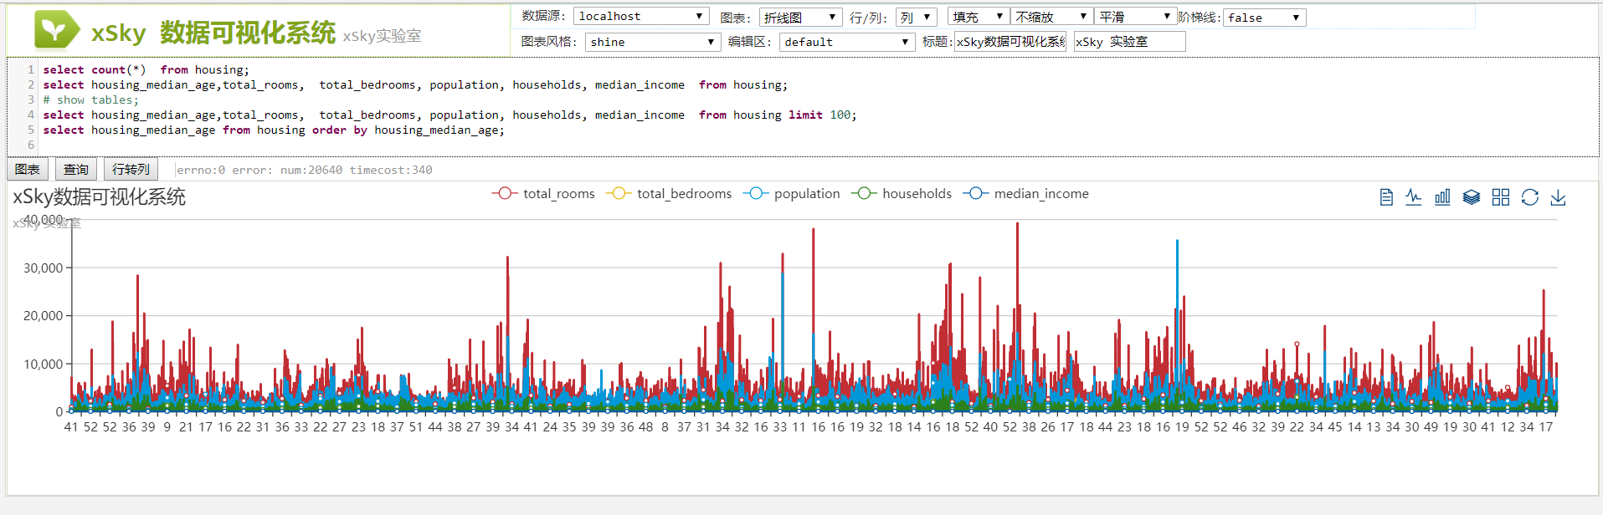Click the 图表 button
This screenshot has height=515, width=1603.
coord(28,170)
